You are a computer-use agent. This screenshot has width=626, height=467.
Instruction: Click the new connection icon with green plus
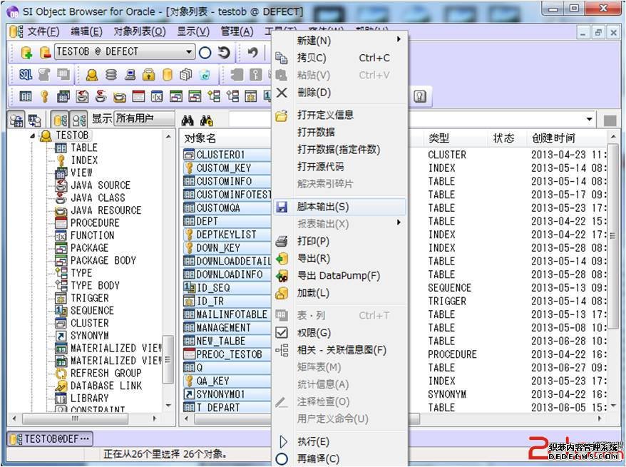[x=26, y=52]
